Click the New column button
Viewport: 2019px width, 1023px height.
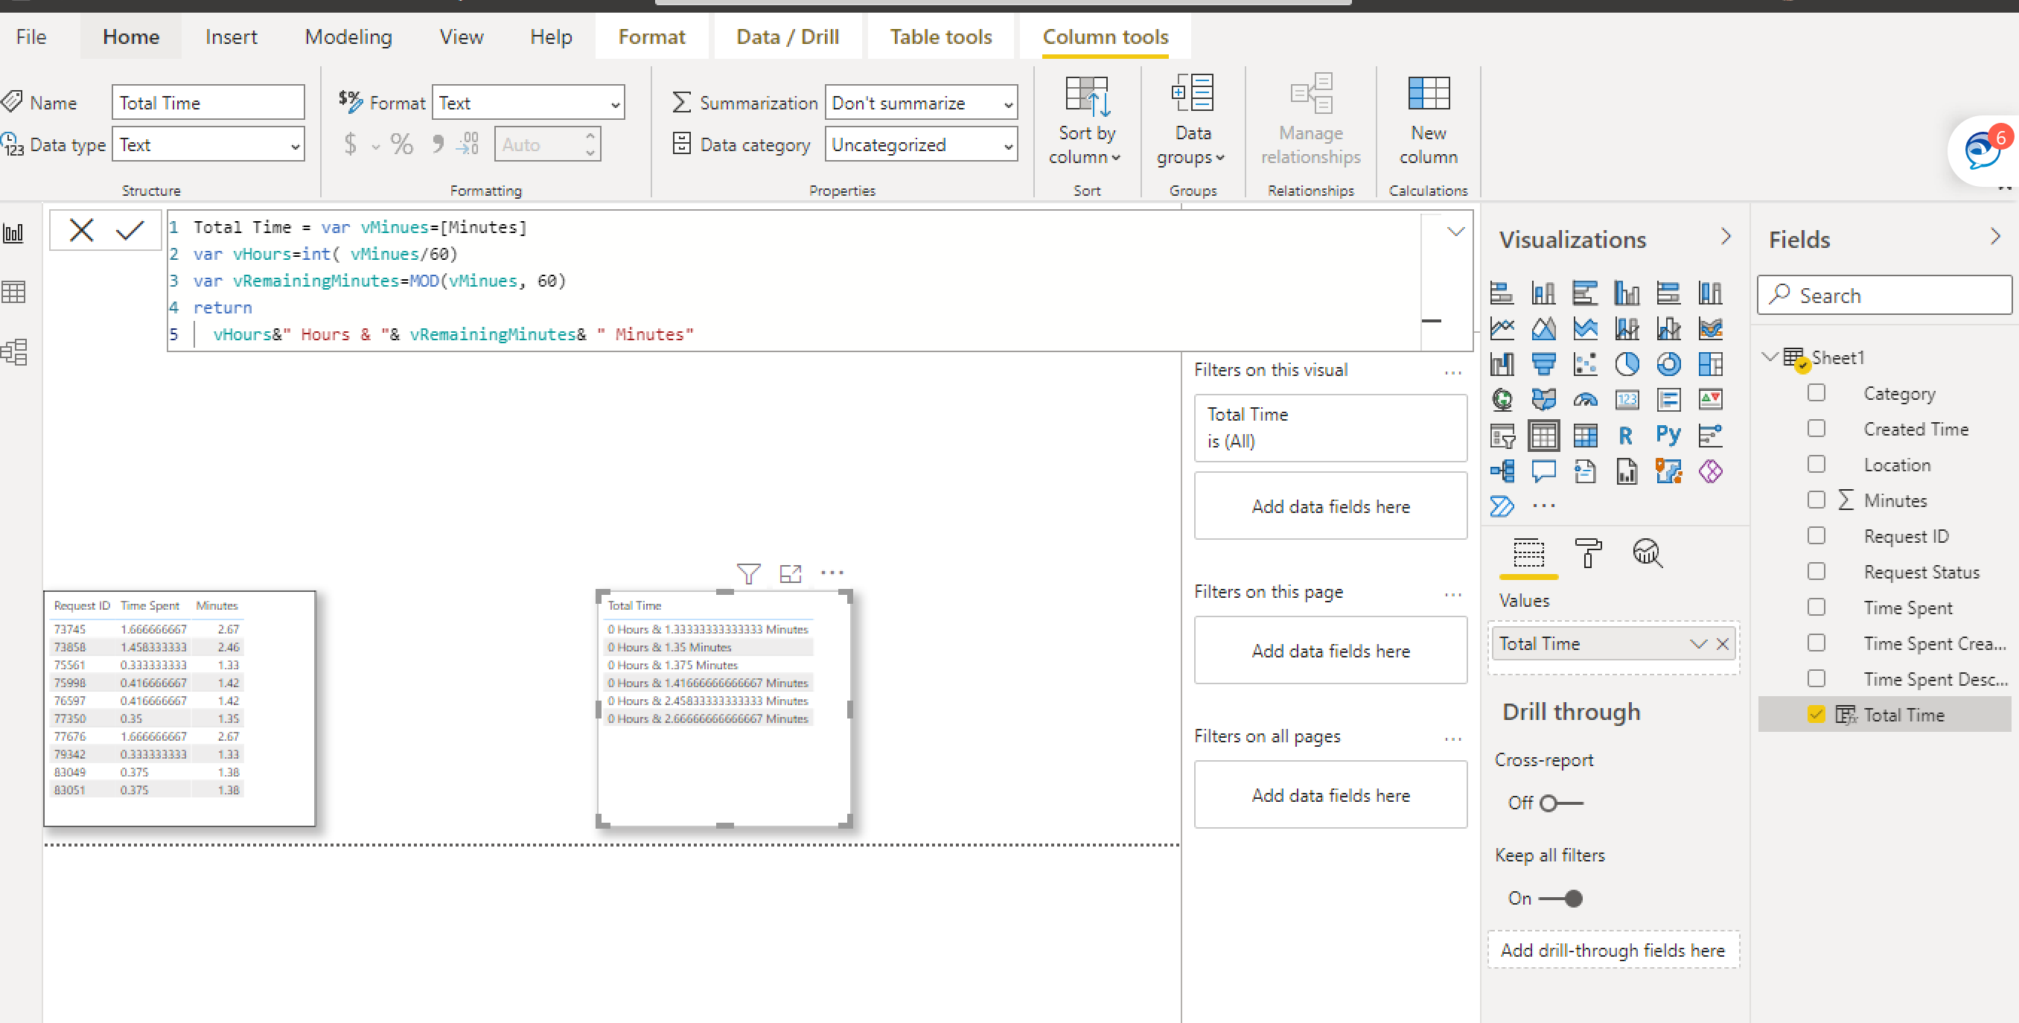[x=1428, y=121]
